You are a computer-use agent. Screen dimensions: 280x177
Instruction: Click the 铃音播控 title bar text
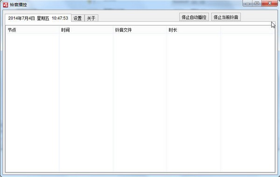[18, 5]
